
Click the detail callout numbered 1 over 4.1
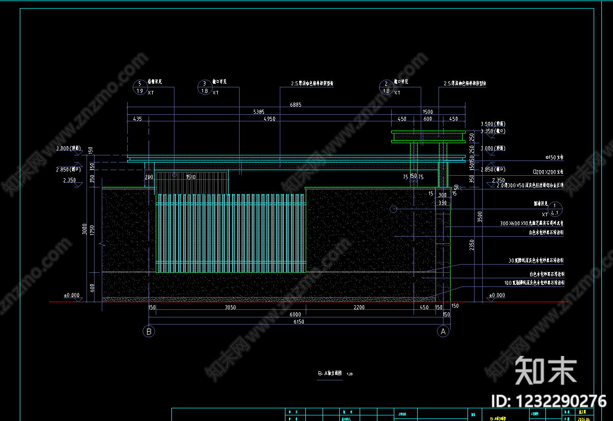(555, 209)
